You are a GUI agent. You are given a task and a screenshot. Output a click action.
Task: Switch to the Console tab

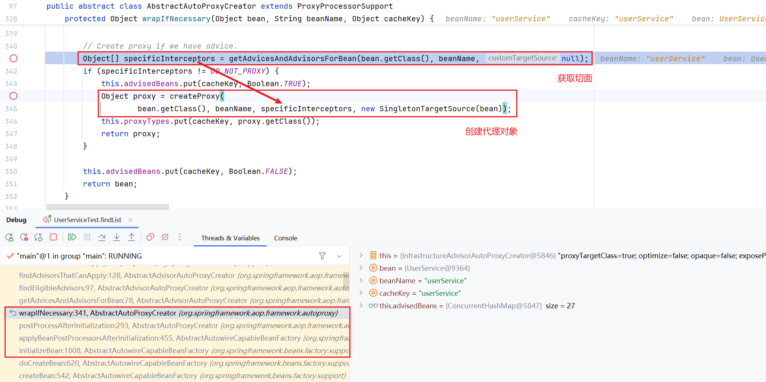tap(285, 238)
